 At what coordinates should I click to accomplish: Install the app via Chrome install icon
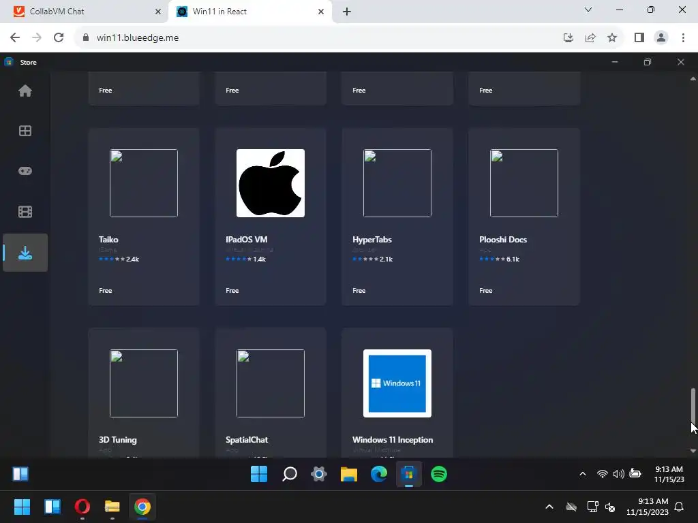click(x=568, y=37)
